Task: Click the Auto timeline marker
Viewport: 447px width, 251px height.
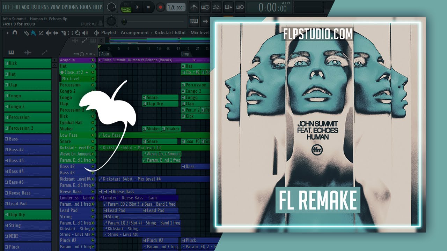Action: tap(104, 54)
